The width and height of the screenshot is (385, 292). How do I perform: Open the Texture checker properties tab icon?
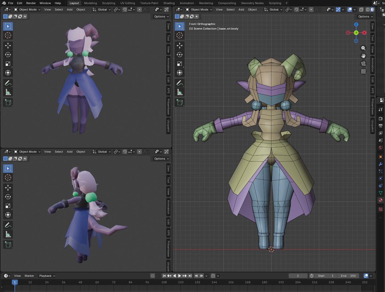point(381,209)
